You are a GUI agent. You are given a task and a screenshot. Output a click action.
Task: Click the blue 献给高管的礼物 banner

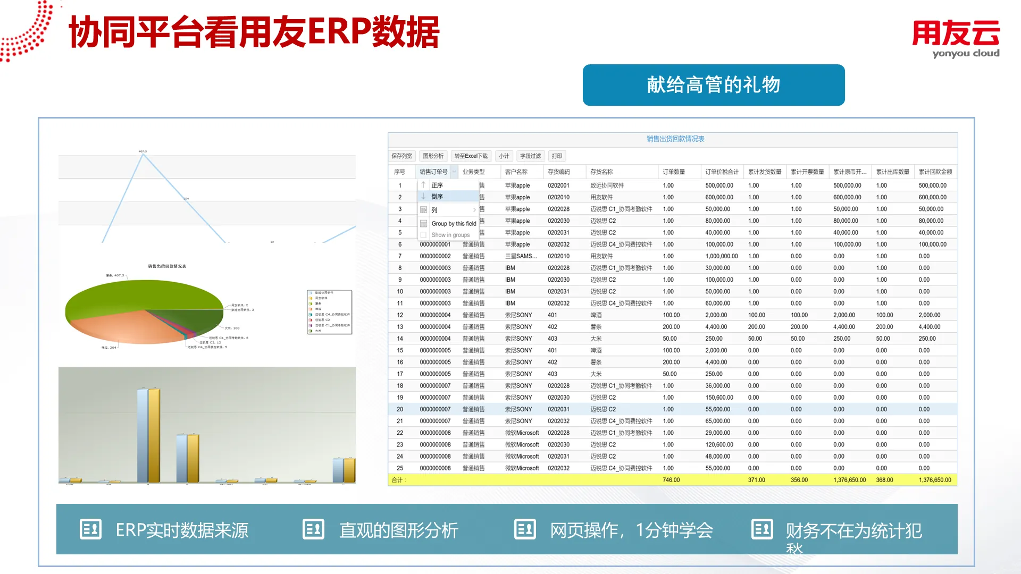click(714, 85)
